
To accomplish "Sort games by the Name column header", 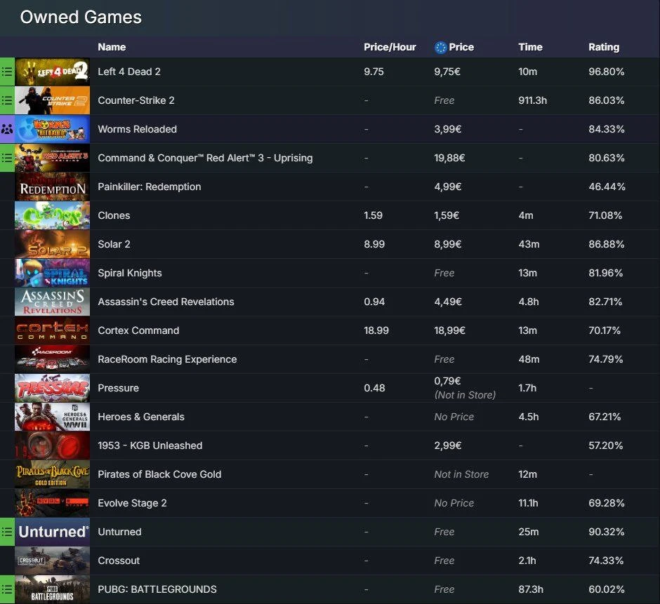I will [x=112, y=47].
